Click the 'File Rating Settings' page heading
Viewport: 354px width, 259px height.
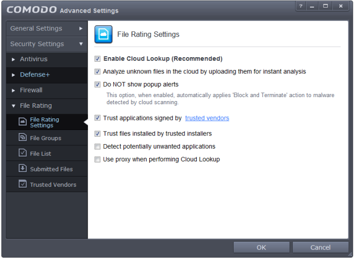[x=148, y=34]
